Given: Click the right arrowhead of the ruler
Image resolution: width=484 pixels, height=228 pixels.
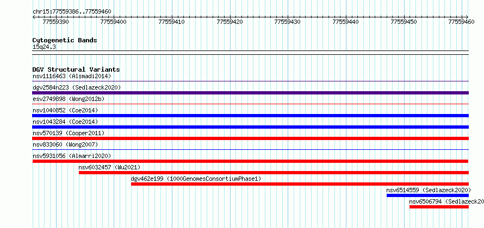Looking at the screenshot, I should coord(467,17).
